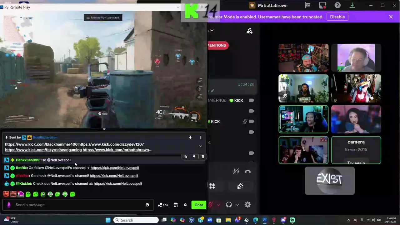The width and height of the screenshot is (400, 225).
Task: Toggle the Discord noise suppression icon
Action: pyautogui.click(x=236, y=171)
